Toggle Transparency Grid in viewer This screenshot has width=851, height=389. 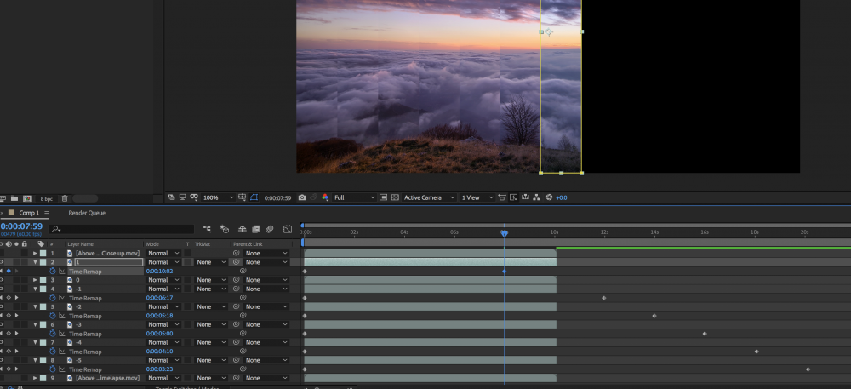(x=395, y=197)
